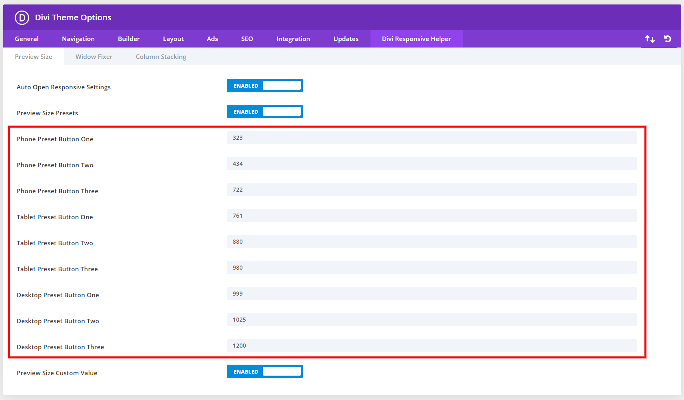This screenshot has width=684, height=400.
Task: Select the Divi Responsive Helper tab
Action: 416,39
